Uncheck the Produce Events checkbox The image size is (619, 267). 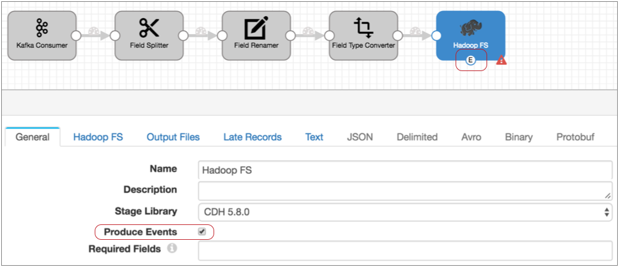coord(201,232)
